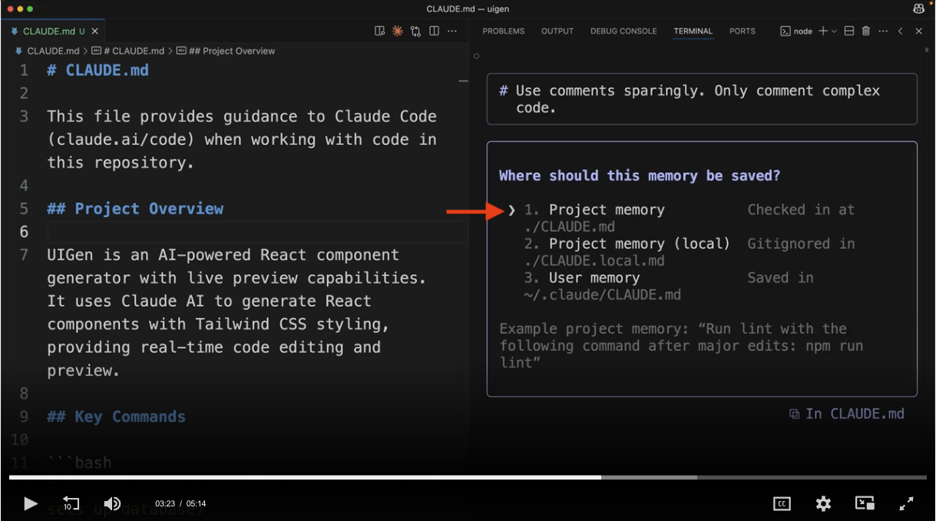
Task: Click the terminal circle marker icon
Action: tap(476, 56)
